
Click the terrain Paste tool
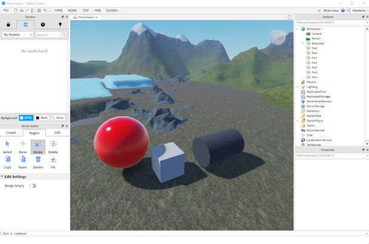pos(22,162)
